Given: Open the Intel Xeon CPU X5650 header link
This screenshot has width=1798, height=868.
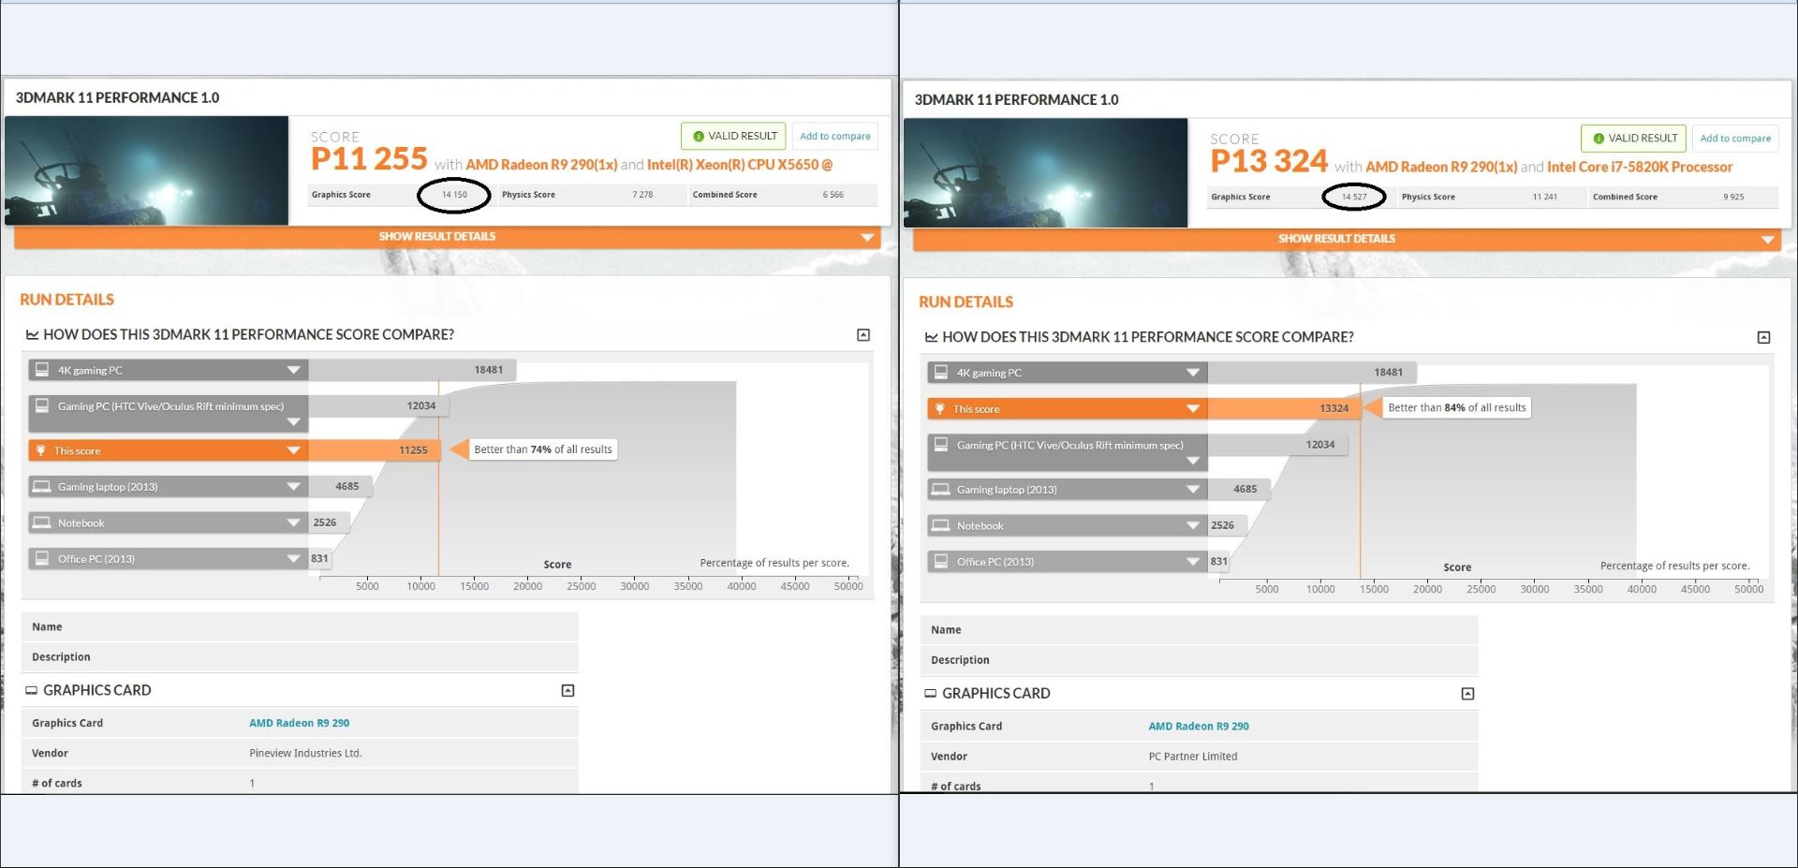Looking at the screenshot, I should pos(740,165).
